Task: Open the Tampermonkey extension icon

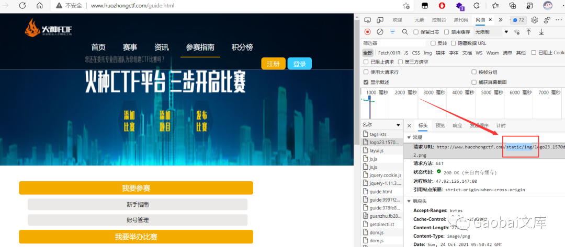Action: (x=425, y=6)
